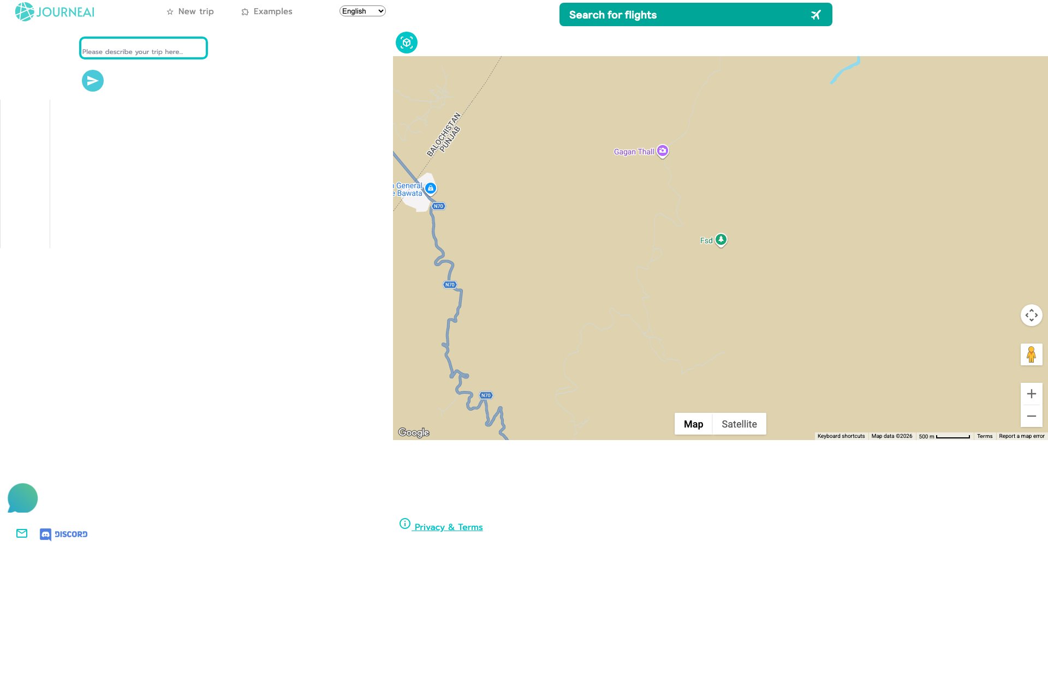The height and width of the screenshot is (698, 1048).
Task: Click the Gagan Thall camera marker
Action: (663, 151)
